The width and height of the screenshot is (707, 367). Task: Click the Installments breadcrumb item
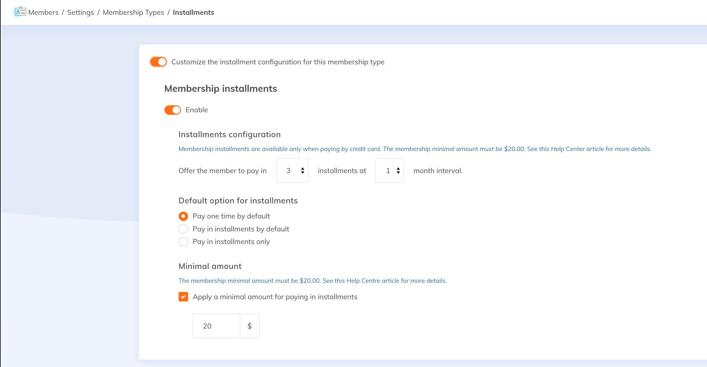(x=193, y=12)
